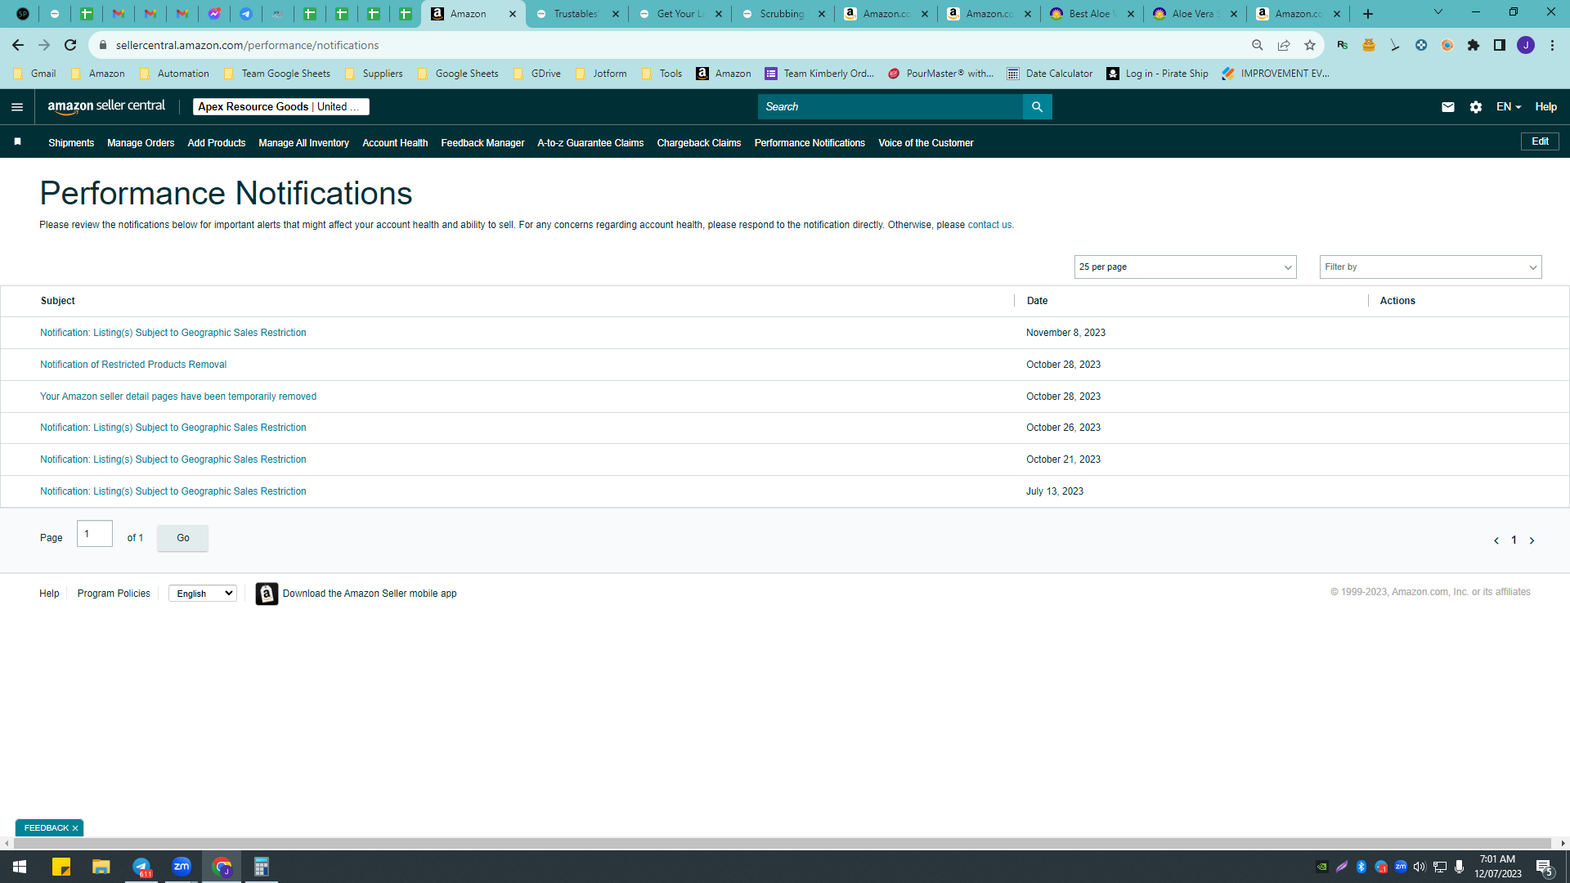The image size is (1570, 883).
Task: Open Shipments in the navigation bar
Action: coord(71,143)
